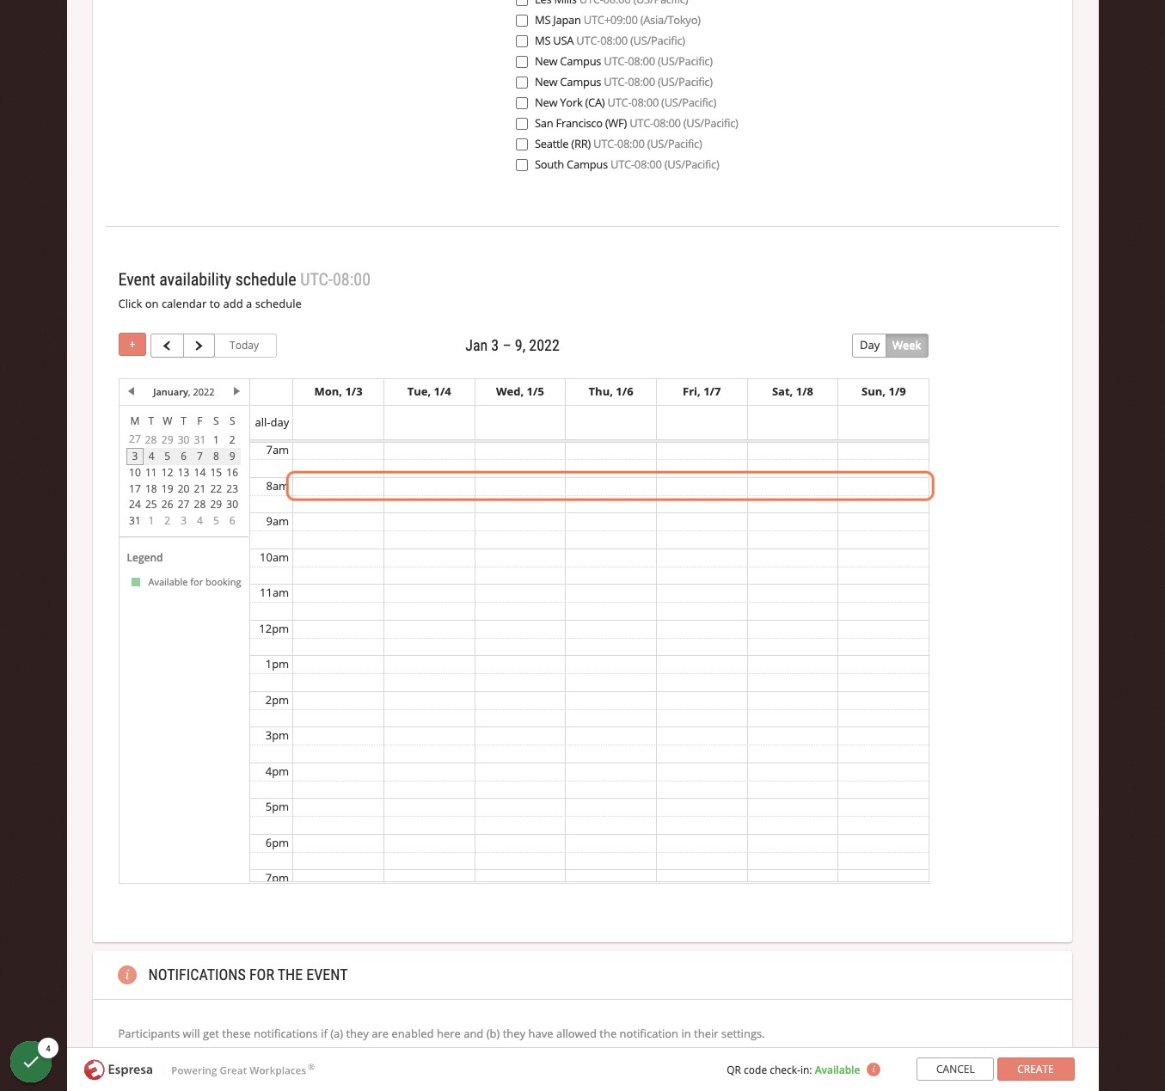The image size is (1165, 1091).
Task: Click the CREATE button
Action: tap(1035, 1070)
